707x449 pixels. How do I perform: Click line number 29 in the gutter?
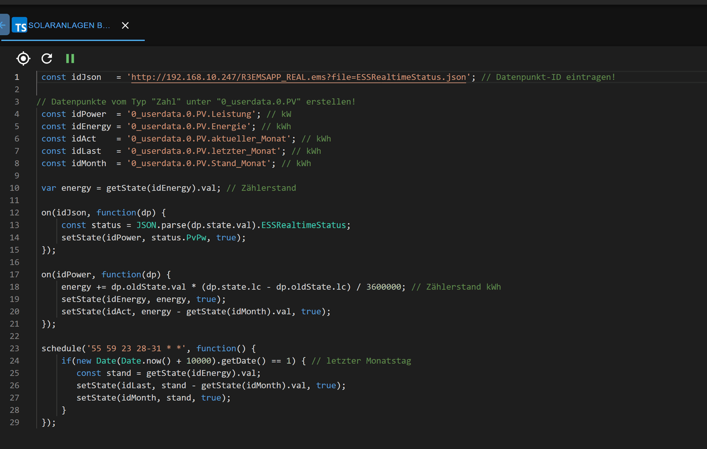tap(15, 423)
